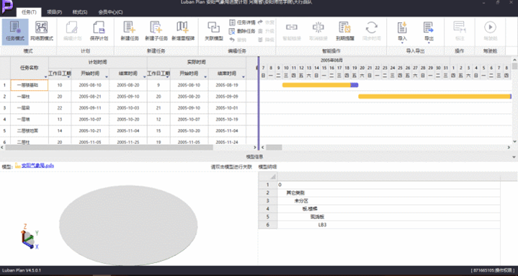
Task: Save the plan with 保存计划
Action: tap(99, 31)
